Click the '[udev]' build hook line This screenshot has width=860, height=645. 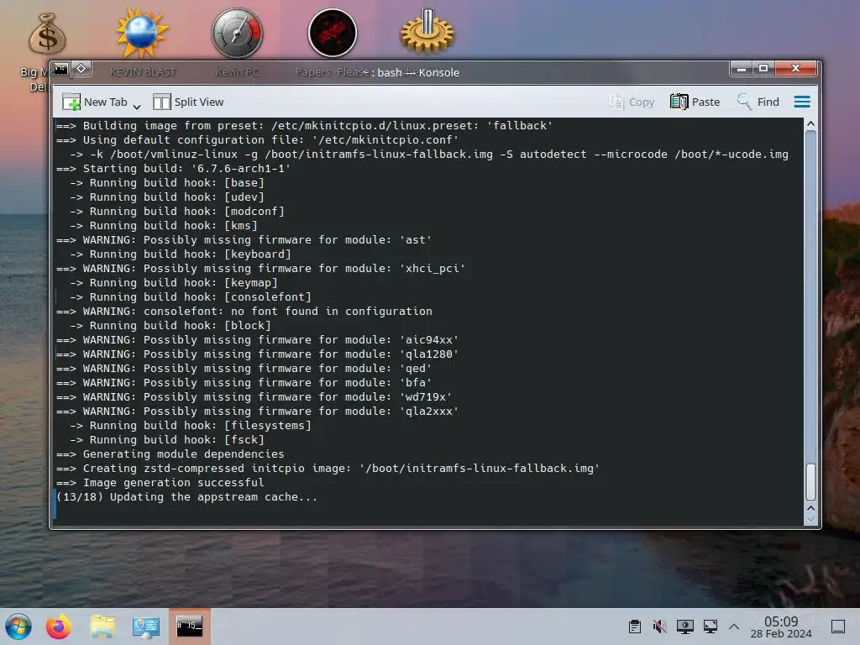[167, 197]
